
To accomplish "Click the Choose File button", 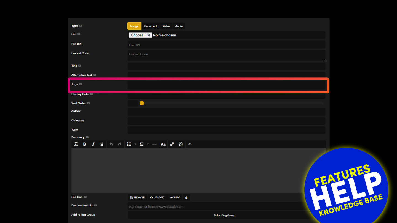I will pyautogui.click(x=140, y=35).
